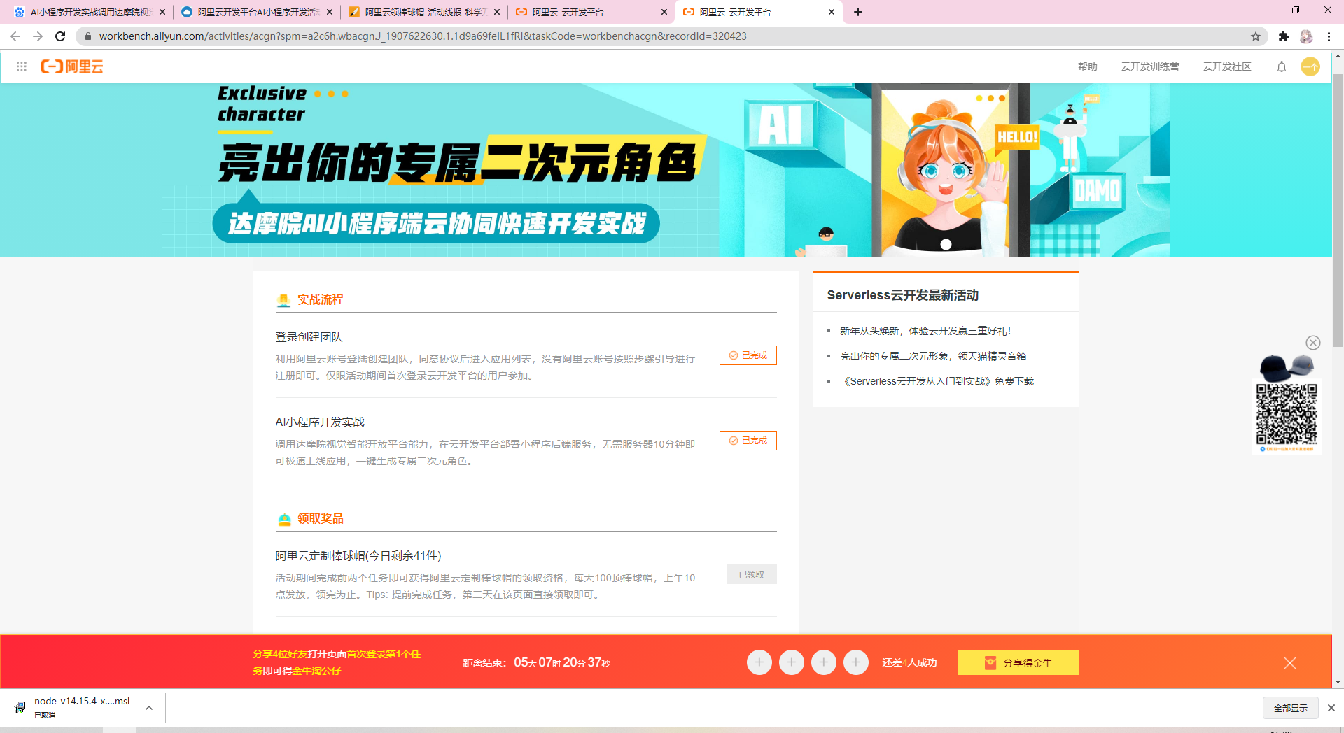
Task: Click the third invite-friend plus circle
Action: point(824,662)
